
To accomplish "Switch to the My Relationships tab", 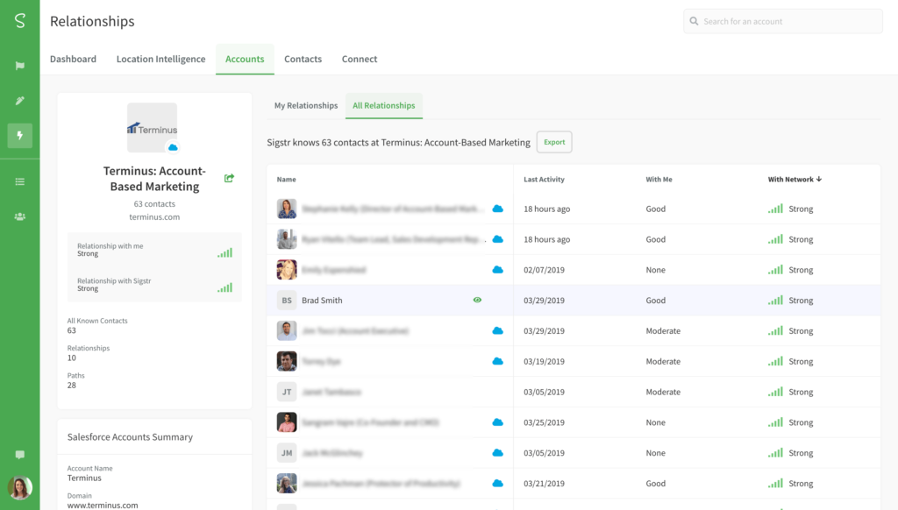I will tap(306, 105).
